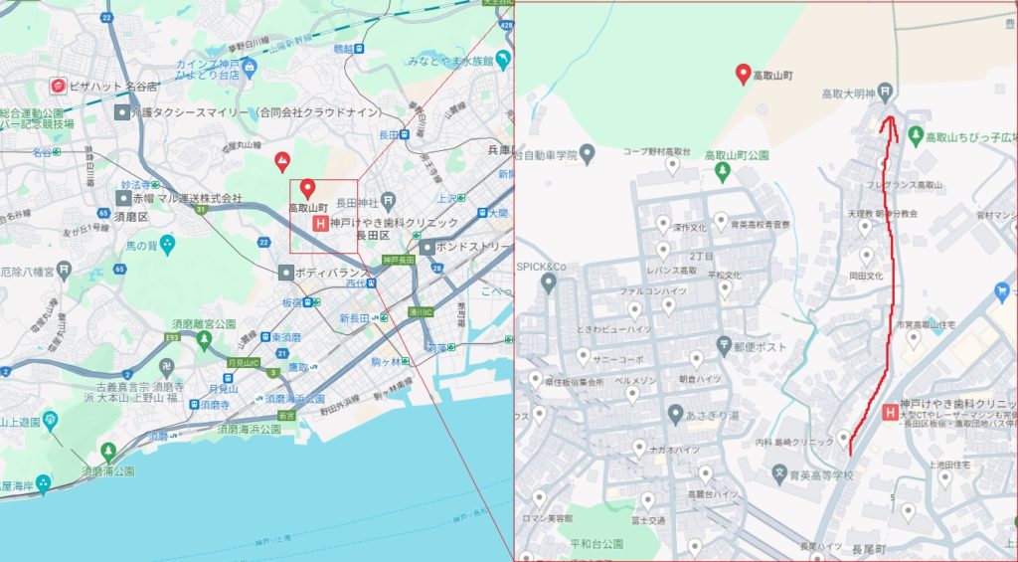Viewport: 1018px width, 562px height.
Task: Open the ピザハット 名谷店 restaurant icon
Action: pos(58,86)
